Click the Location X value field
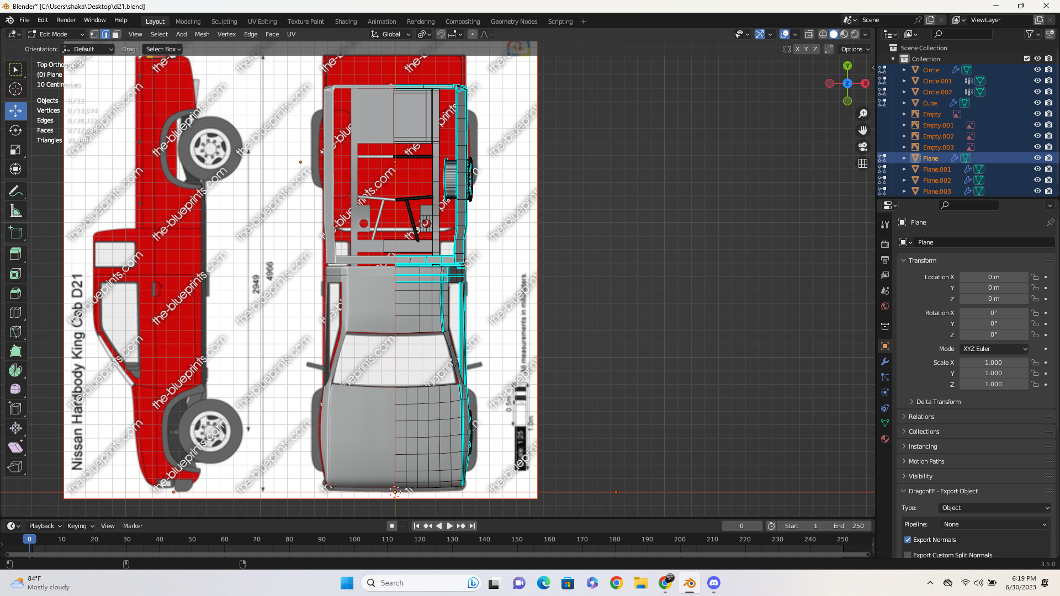Image resolution: width=1060 pixels, height=596 pixels. [993, 277]
